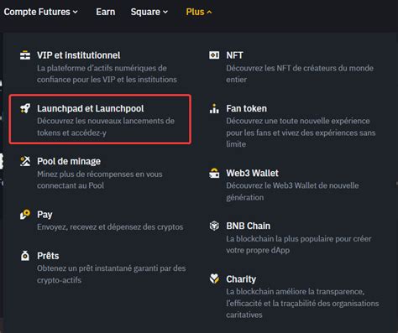Viewport: 398px width, 333px height.
Task: Open the Earn menu item
Action: 106,12
